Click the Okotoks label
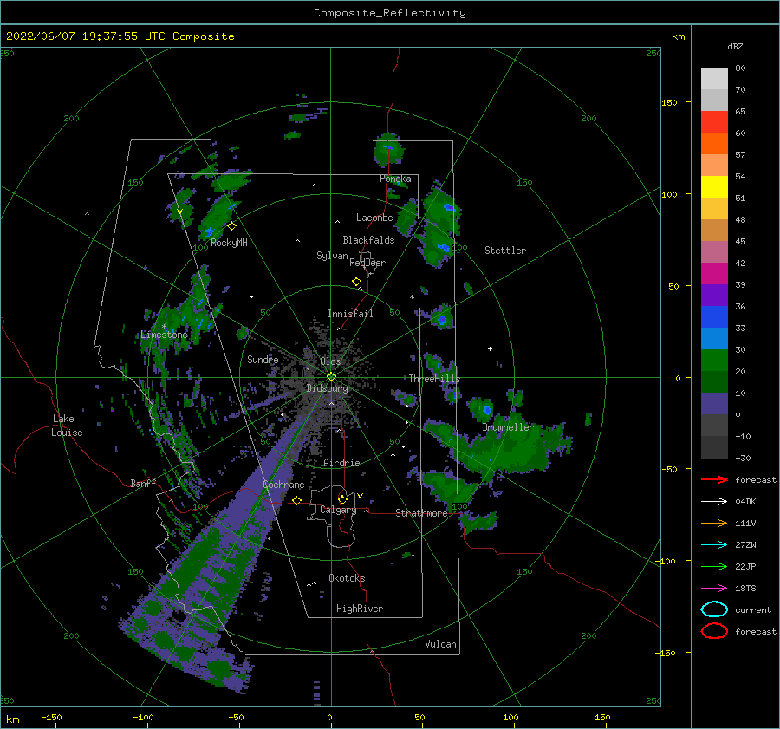 [x=347, y=578]
